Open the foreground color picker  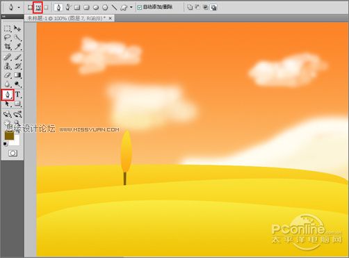tap(9, 136)
